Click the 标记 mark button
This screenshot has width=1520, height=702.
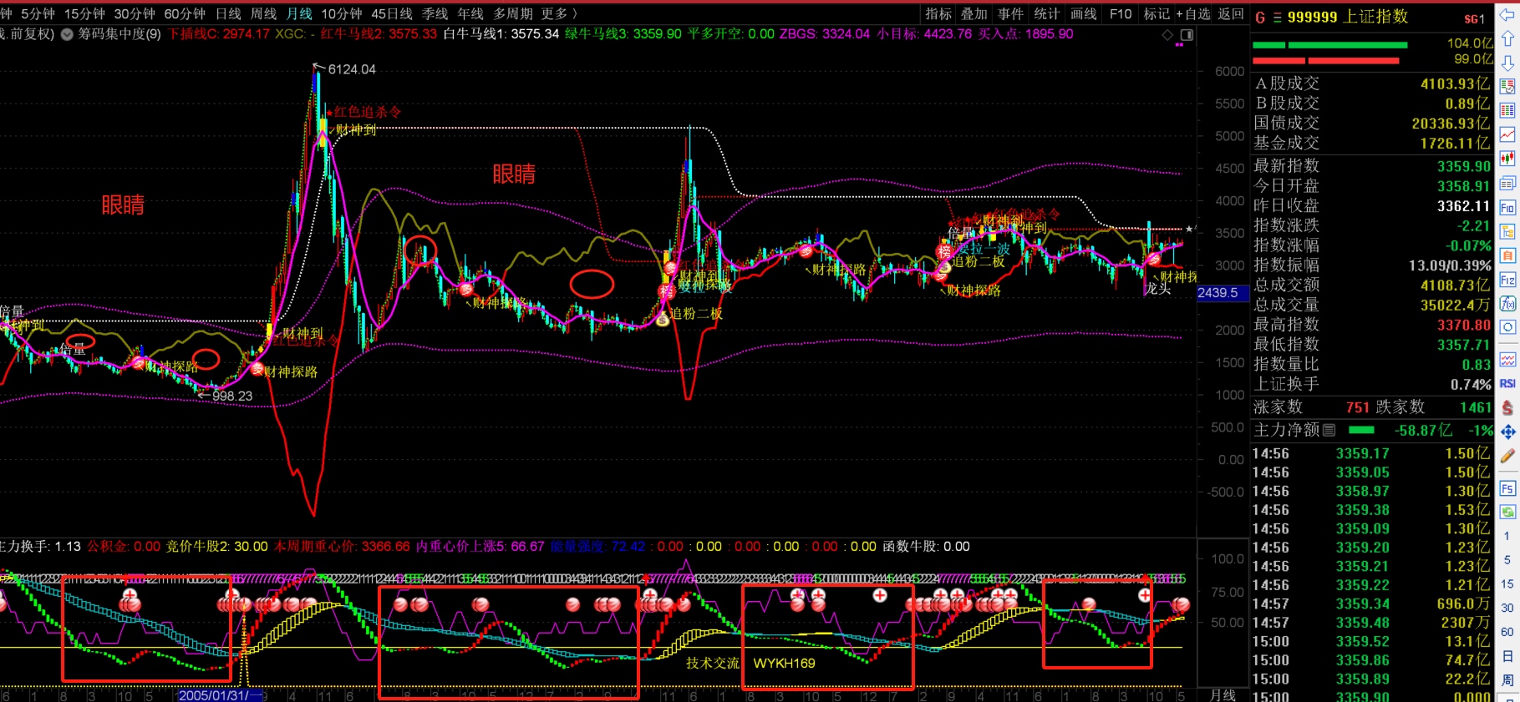1157,14
